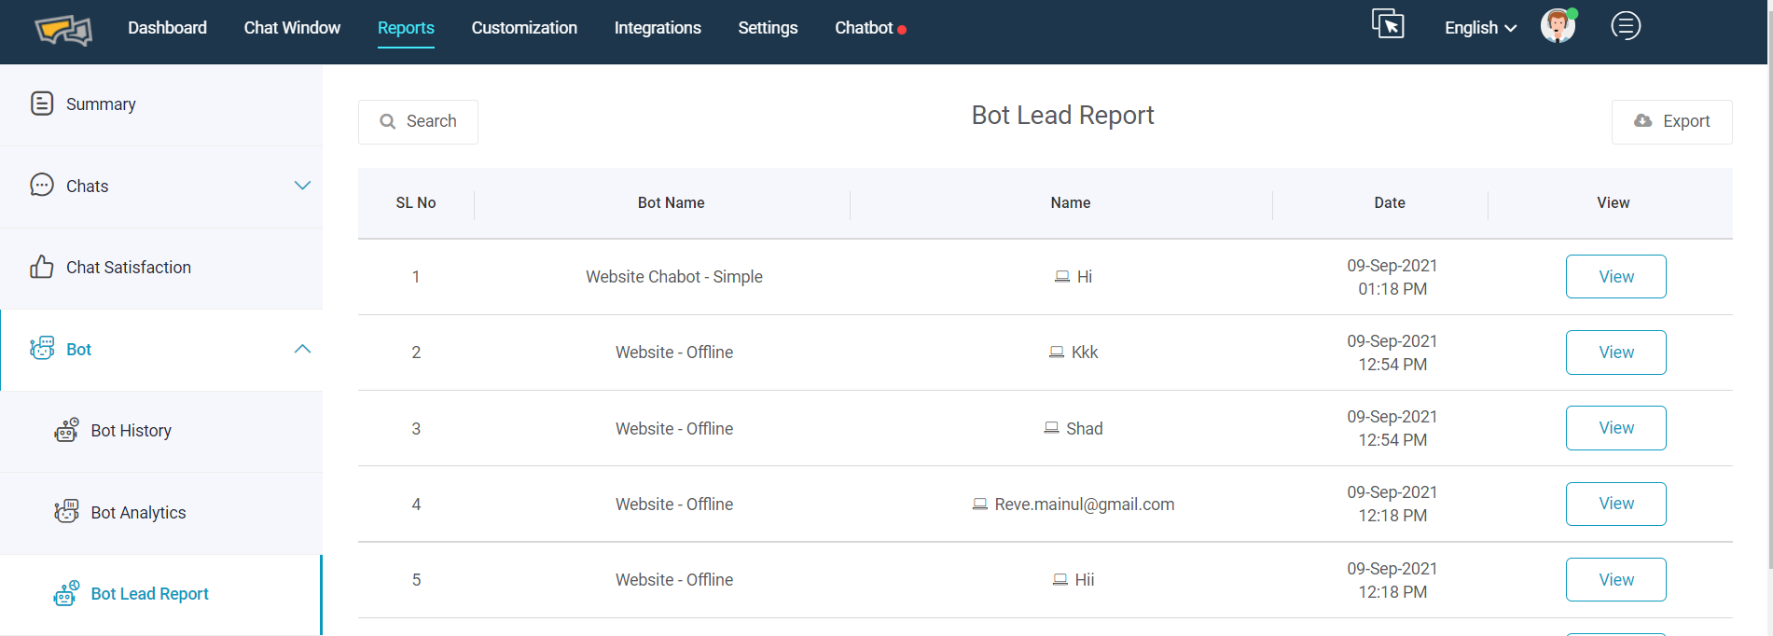Expand the Chats submenu chevron
The width and height of the screenshot is (1773, 636).
(x=302, y=186)
